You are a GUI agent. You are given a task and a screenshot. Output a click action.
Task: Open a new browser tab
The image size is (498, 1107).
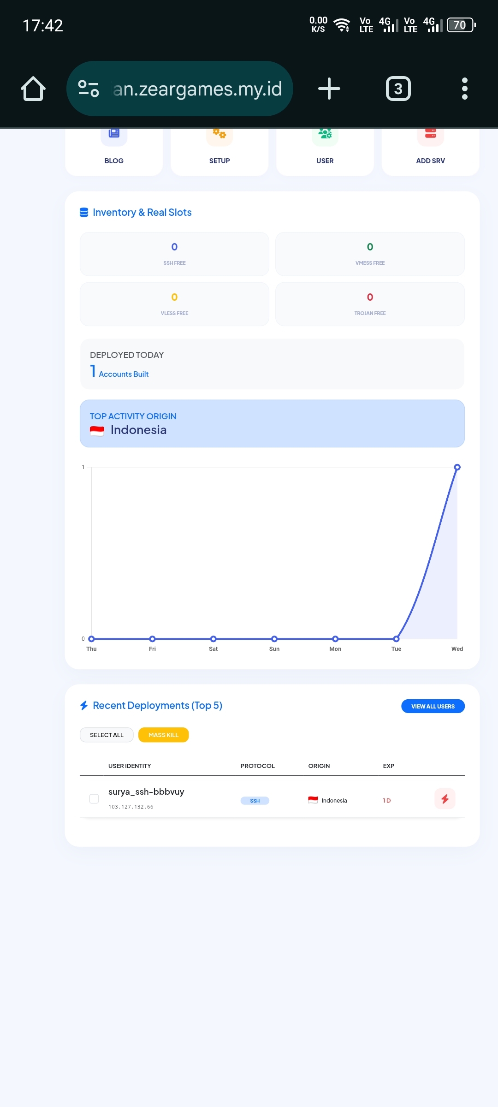click(x=329, y=89)
